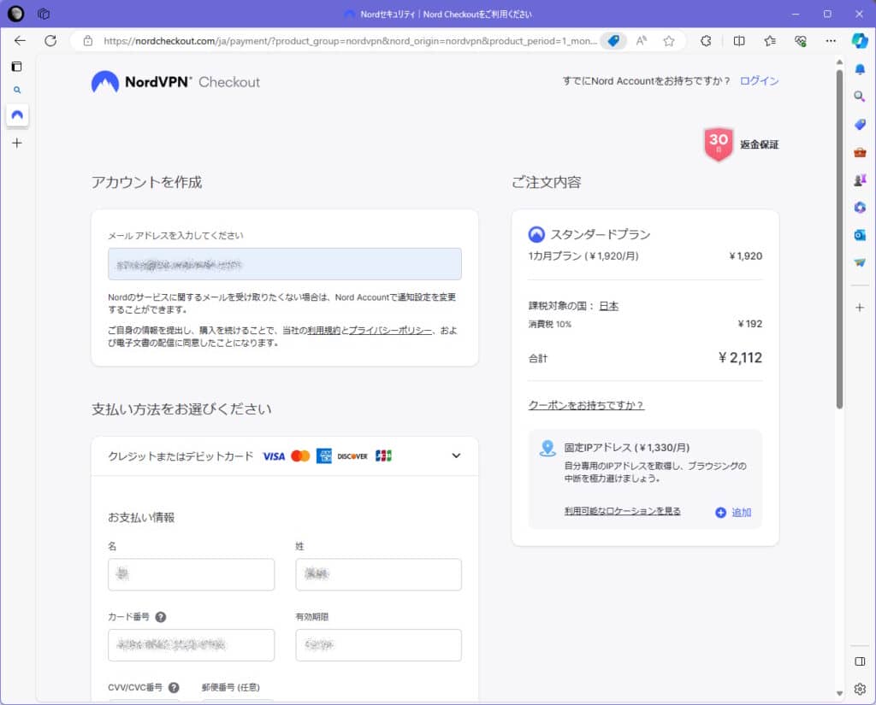Open the Extensions puzzle icon
This screenshot has height=705, width=876.
(706, 41)
